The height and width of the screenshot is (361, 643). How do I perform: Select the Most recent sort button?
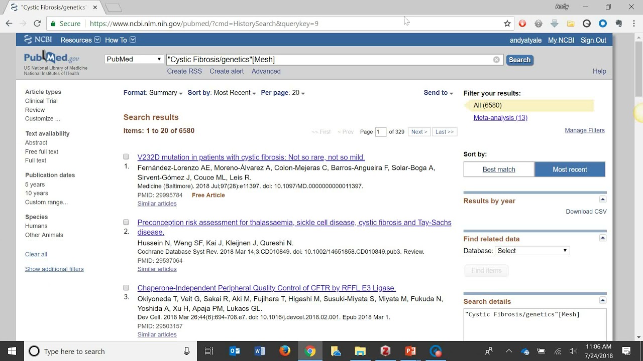(x=570, y=169)
